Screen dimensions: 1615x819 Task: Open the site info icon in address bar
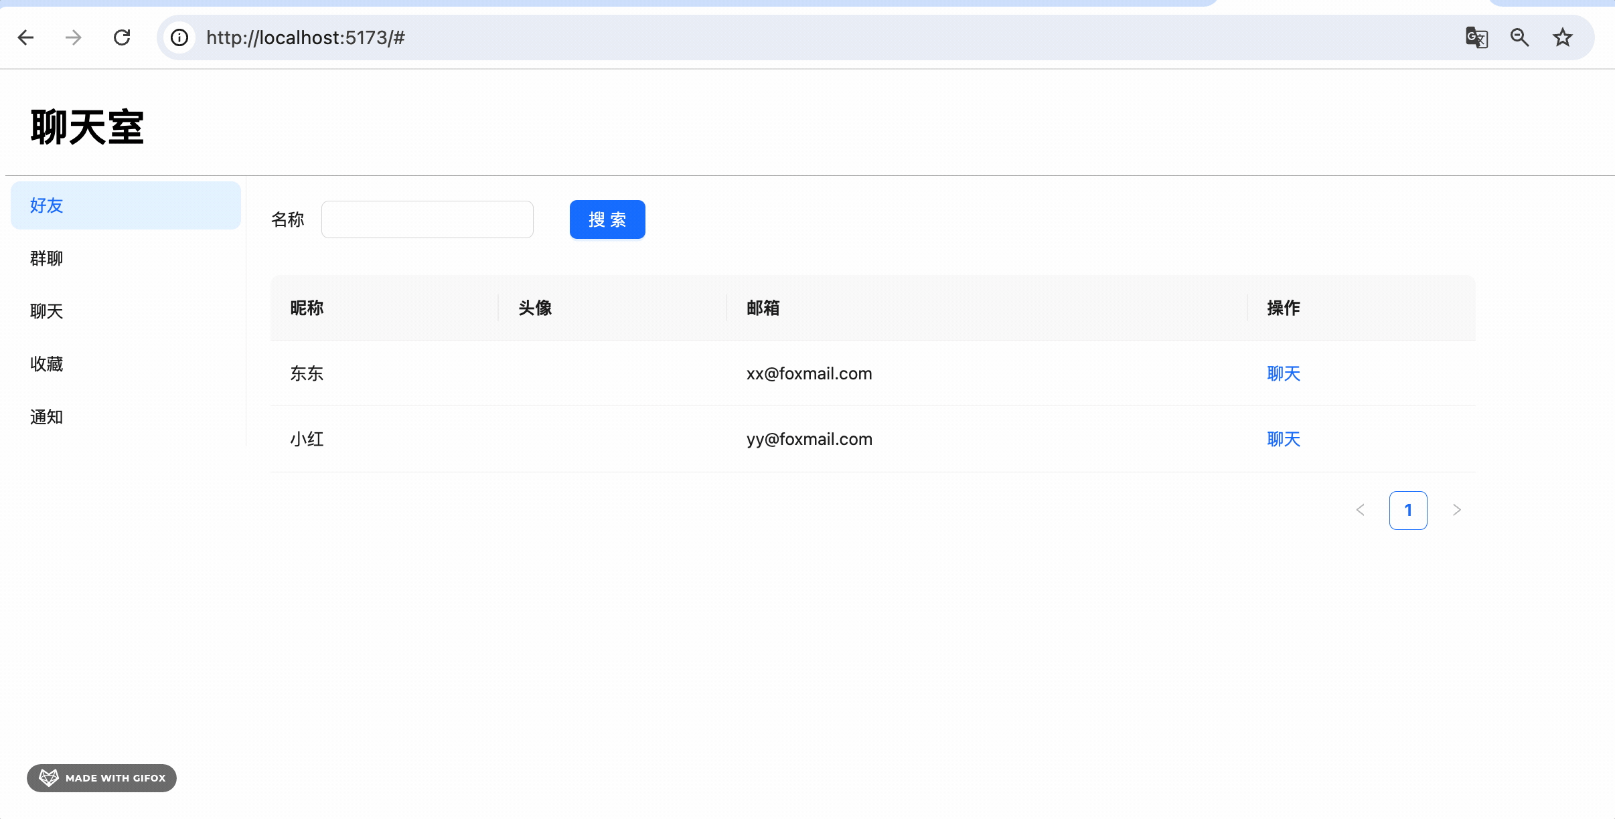click(x=179, y=37)
